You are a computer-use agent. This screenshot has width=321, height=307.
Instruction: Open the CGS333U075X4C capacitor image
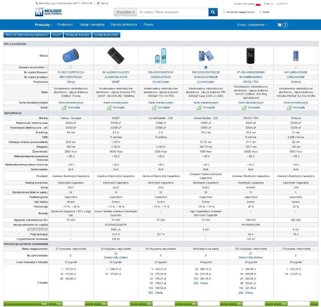pos(161,56)
